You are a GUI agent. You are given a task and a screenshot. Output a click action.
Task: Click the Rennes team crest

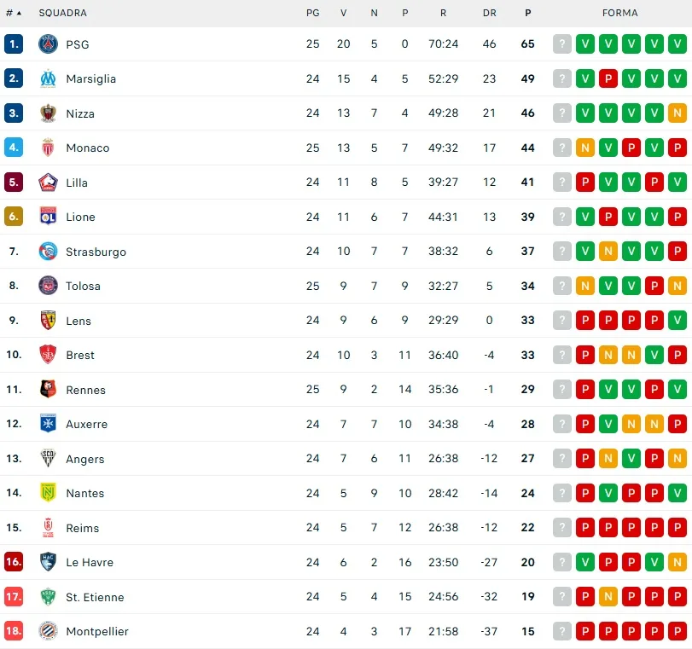pyautogui.click(x=48, y=390)
